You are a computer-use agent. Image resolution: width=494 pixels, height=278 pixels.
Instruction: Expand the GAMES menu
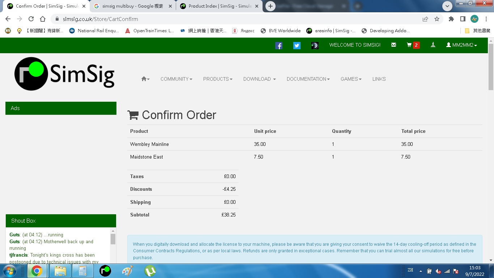pyautogui.click(x=351, y=79)
